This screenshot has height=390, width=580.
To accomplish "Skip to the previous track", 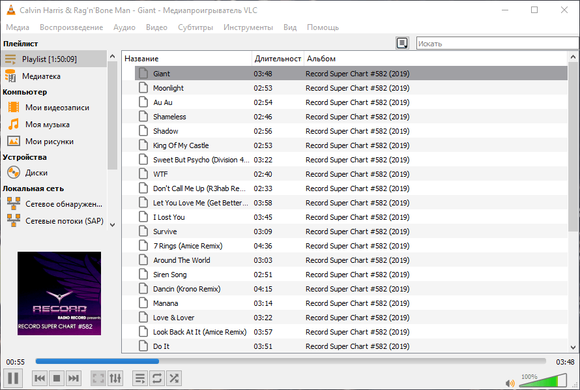I will [x=40, y=378].
